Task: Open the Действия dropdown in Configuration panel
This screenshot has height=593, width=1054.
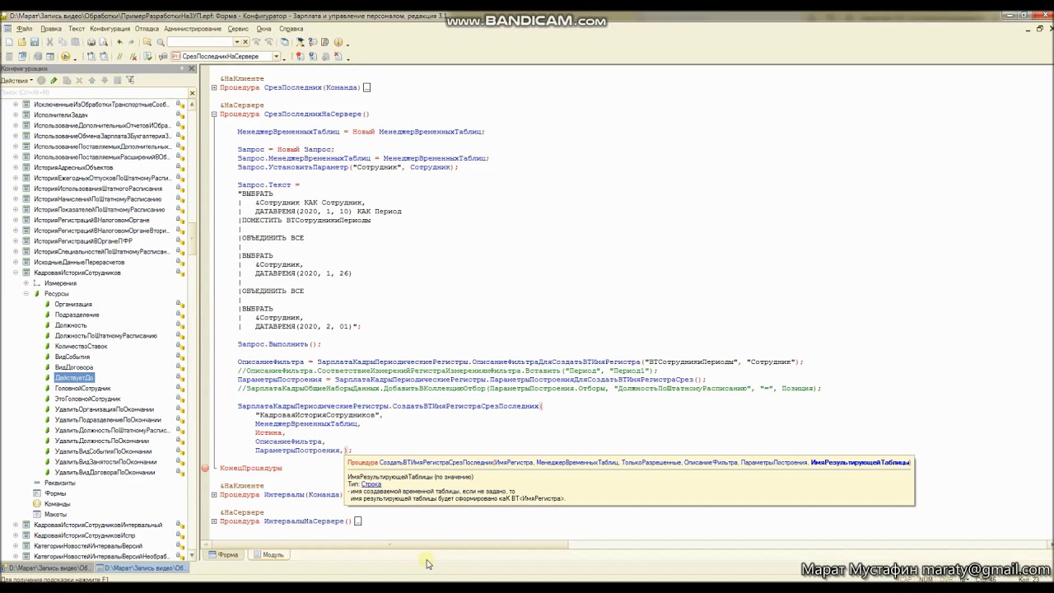Action: (x=17, y=80)
